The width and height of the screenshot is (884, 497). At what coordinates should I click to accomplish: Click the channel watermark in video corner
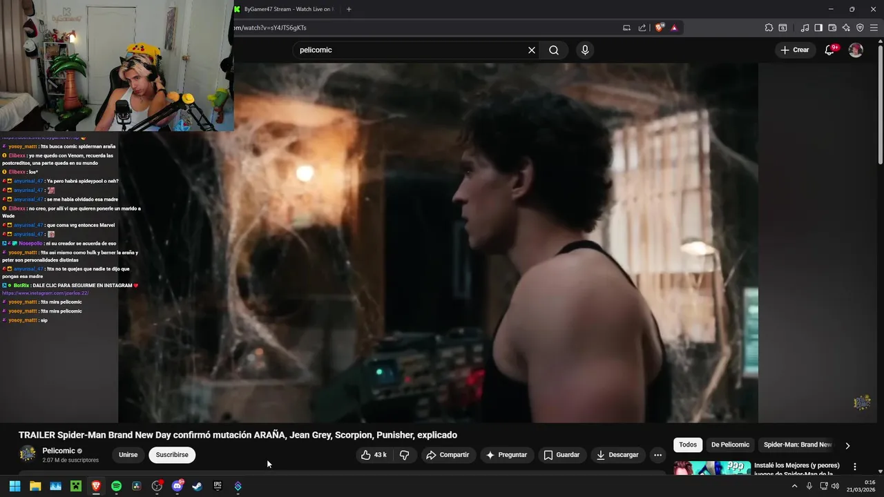tap(862, 402)
